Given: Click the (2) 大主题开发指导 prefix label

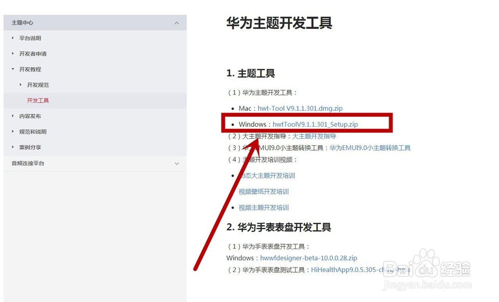Looking at the screenshot, I should (x=259, y=136).
